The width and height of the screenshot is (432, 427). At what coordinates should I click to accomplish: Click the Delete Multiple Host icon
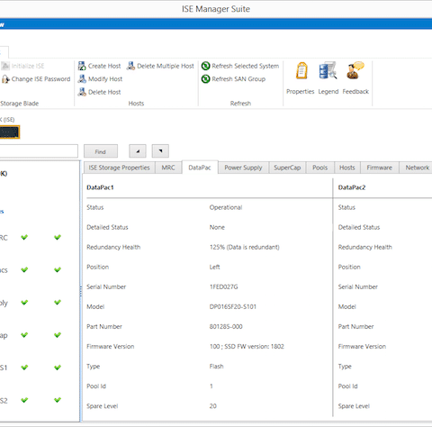tap(130, 66)
